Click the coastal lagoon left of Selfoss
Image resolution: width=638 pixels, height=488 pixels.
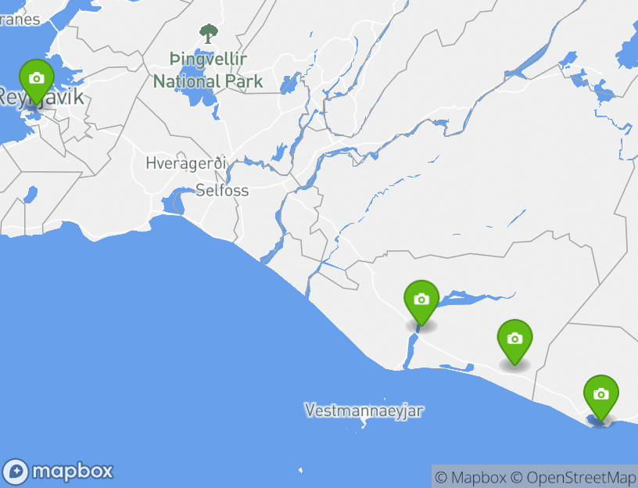tap(174, 202)
